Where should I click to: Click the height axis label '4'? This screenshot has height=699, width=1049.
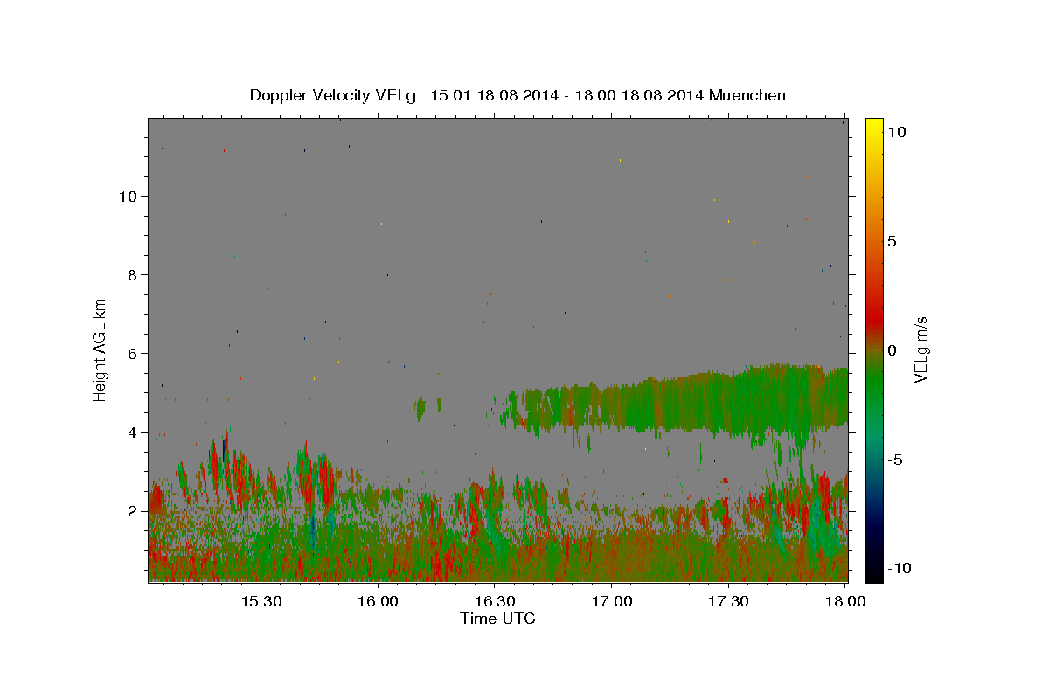(133, 433)
